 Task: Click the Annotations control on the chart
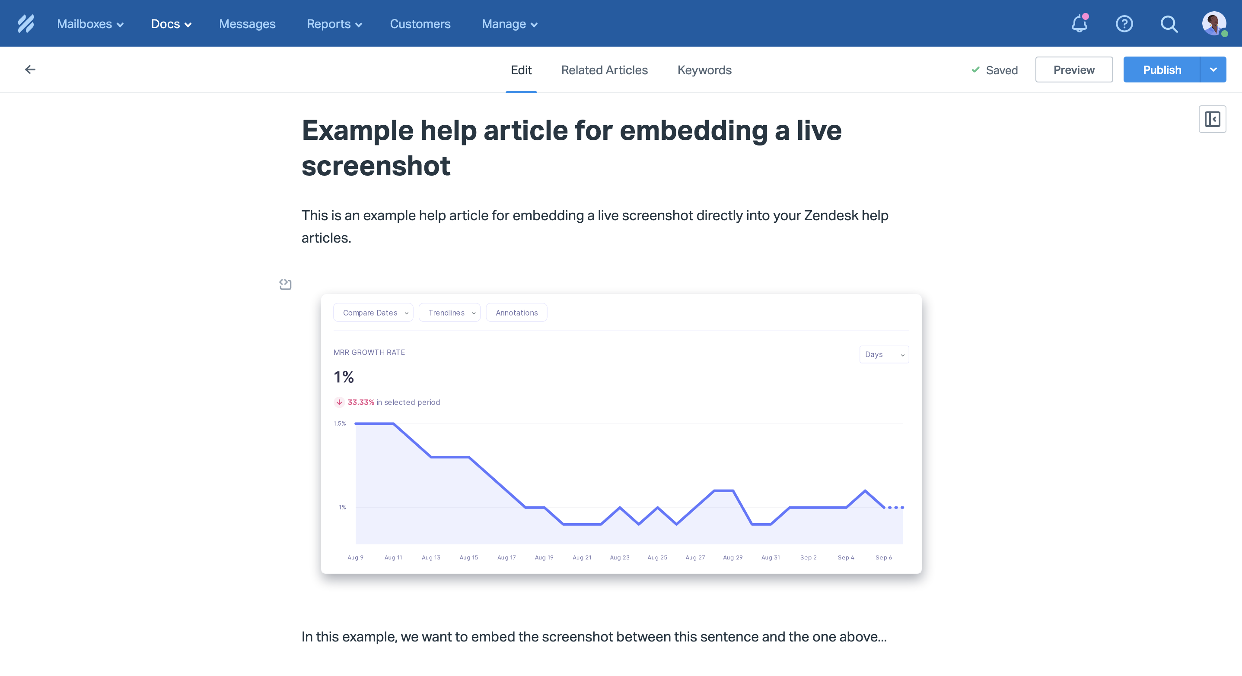point(516,312)
